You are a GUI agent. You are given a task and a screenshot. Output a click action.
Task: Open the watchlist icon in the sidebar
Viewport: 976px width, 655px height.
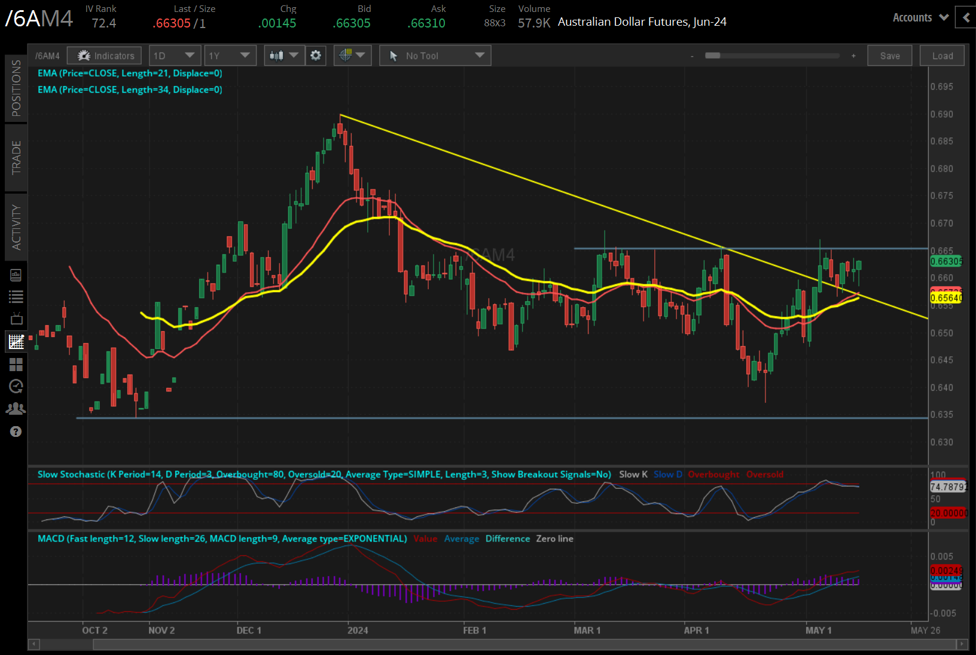click(x=16, y=296)
